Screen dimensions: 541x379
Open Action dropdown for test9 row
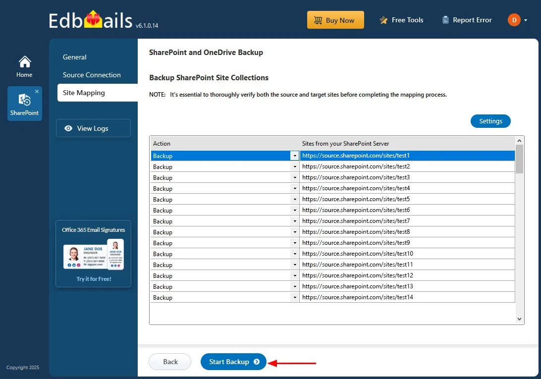pyautogui.click(x=295, y=243)
